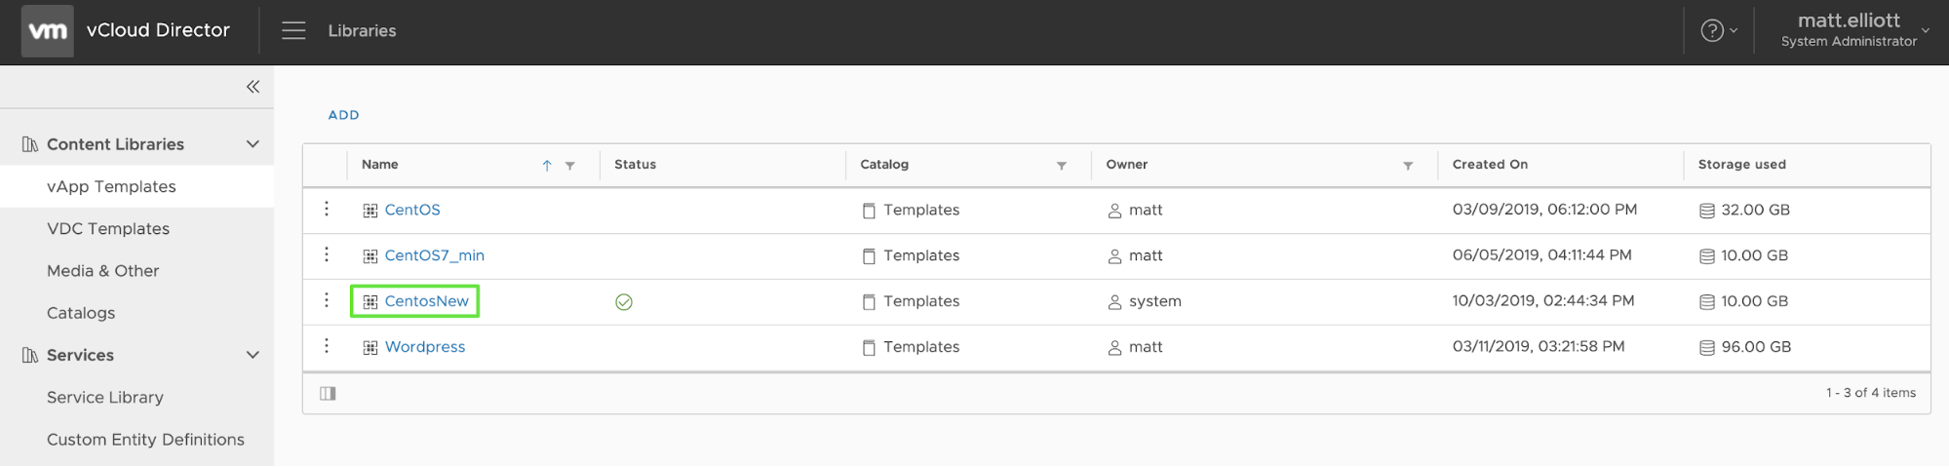The image size is (1949, 467).
Task: Click the owner user icon for system
Action: point(1114,302)
